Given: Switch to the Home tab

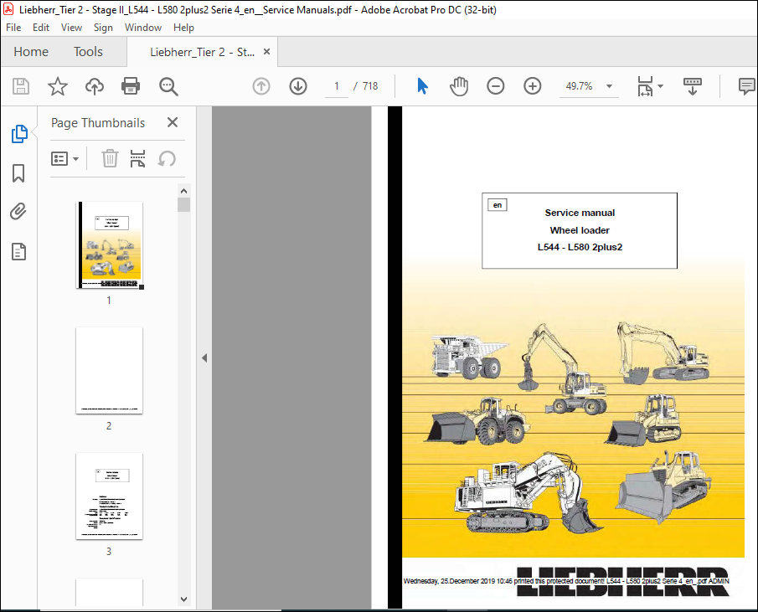Looking at the screenshot, I should [31, 52].
